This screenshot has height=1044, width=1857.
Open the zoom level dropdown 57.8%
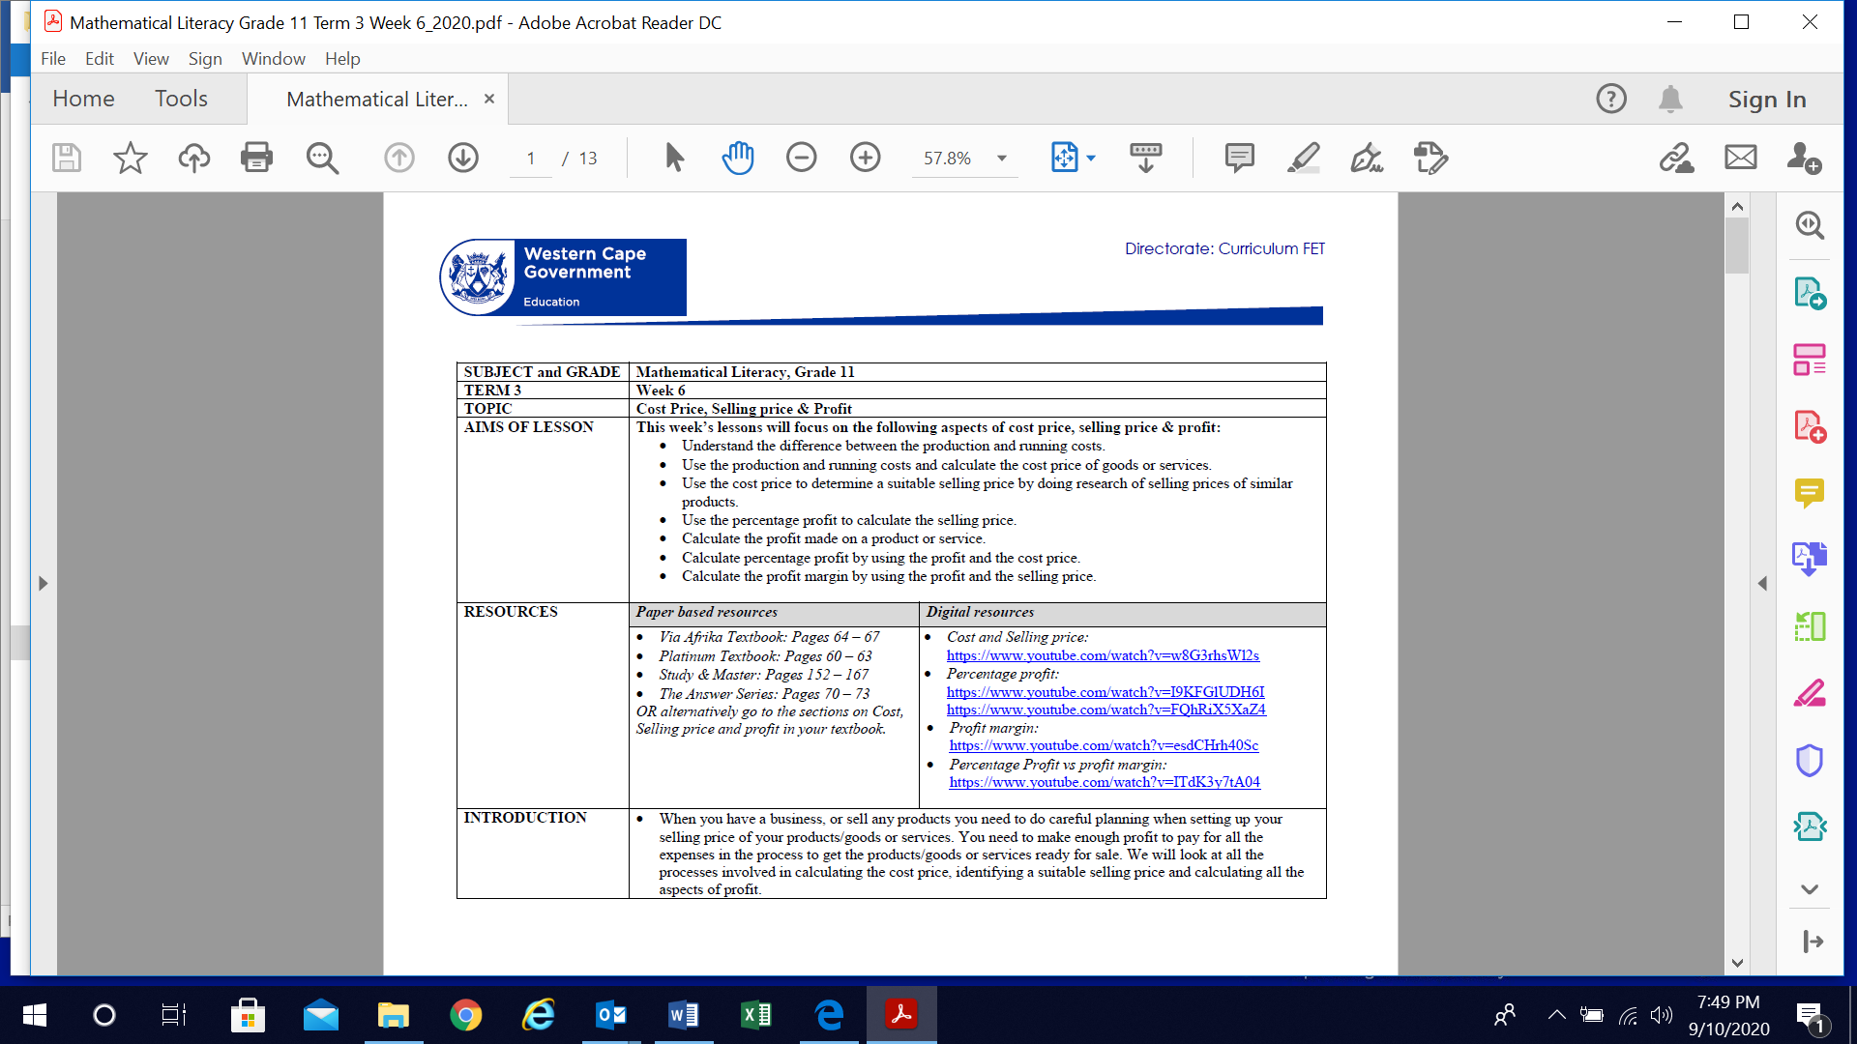click(x=1002, y=159)
